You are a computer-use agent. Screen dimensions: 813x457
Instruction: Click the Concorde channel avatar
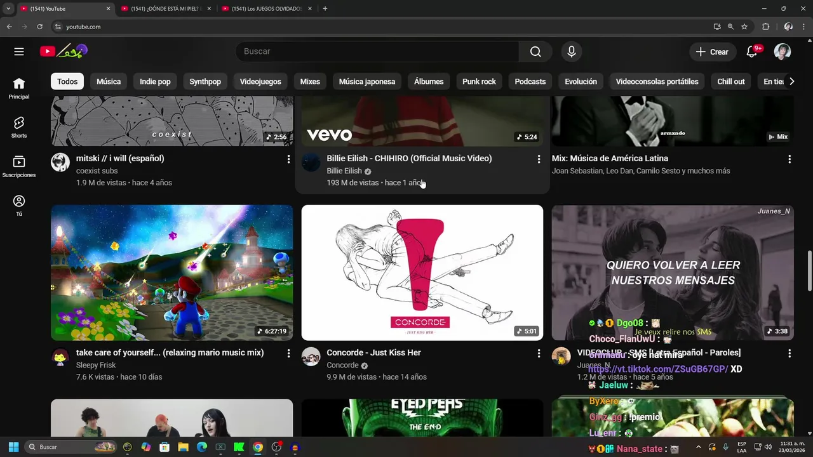point(311,357)
